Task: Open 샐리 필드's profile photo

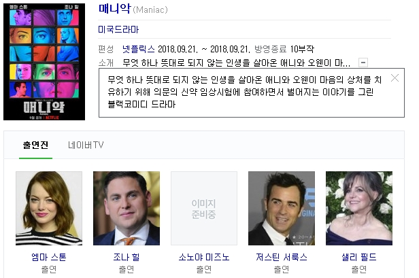Action: (359, 208)
